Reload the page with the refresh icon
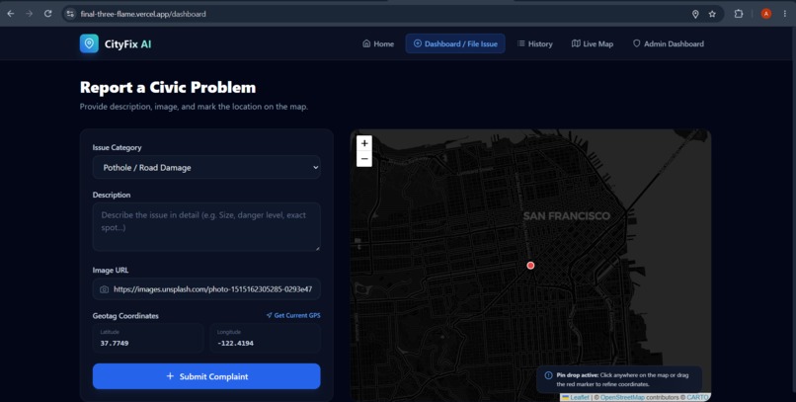This screenshot has height=402, width=796. pos(47,14)
